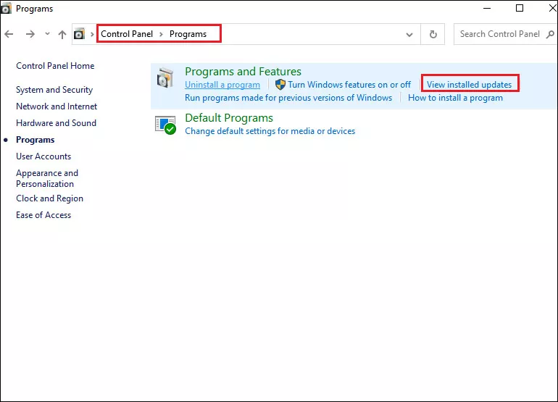Open the Programs and Features heading
558x402 pixels.
click(243, 72)
